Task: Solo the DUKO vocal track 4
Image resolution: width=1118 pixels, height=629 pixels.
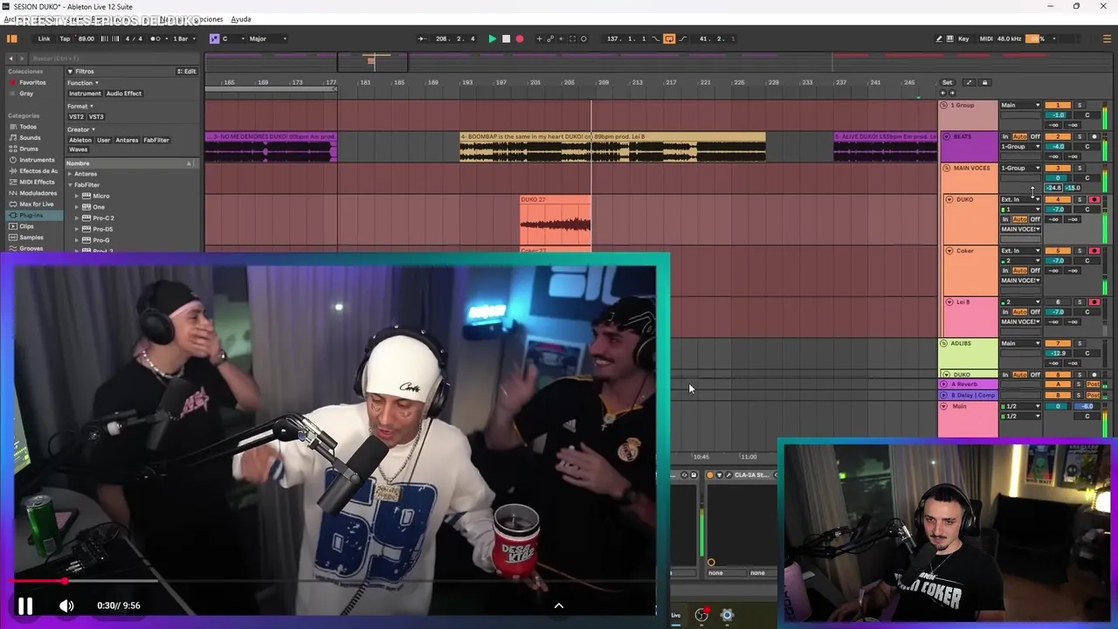Action: pyautogui.click(x=1079, y=200)
